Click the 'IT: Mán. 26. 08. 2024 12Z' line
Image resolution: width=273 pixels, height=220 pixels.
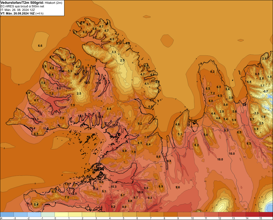(17, 10)
